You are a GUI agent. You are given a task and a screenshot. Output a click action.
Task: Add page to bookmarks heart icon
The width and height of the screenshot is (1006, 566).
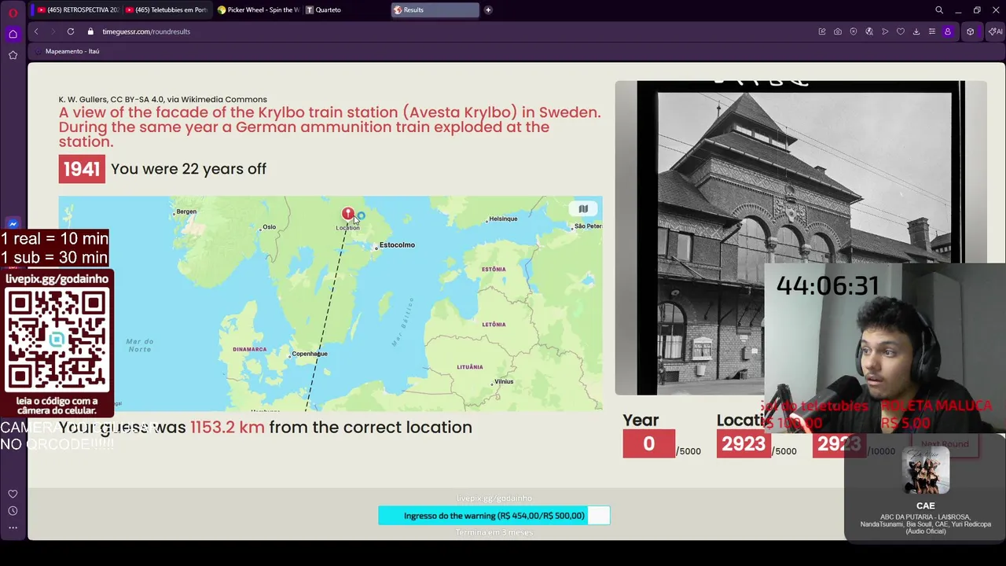point(901,31)
